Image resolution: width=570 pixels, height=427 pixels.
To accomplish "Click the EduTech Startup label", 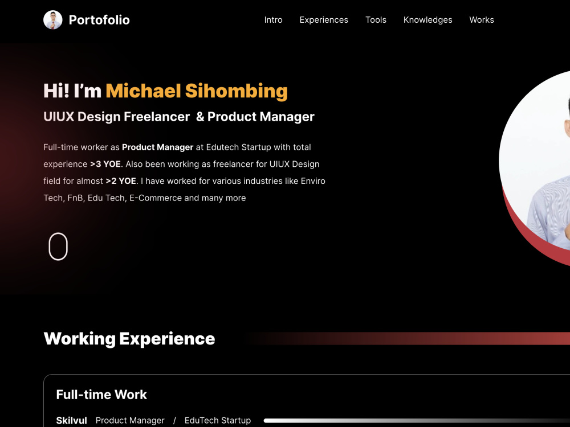I will pos(217,421).
